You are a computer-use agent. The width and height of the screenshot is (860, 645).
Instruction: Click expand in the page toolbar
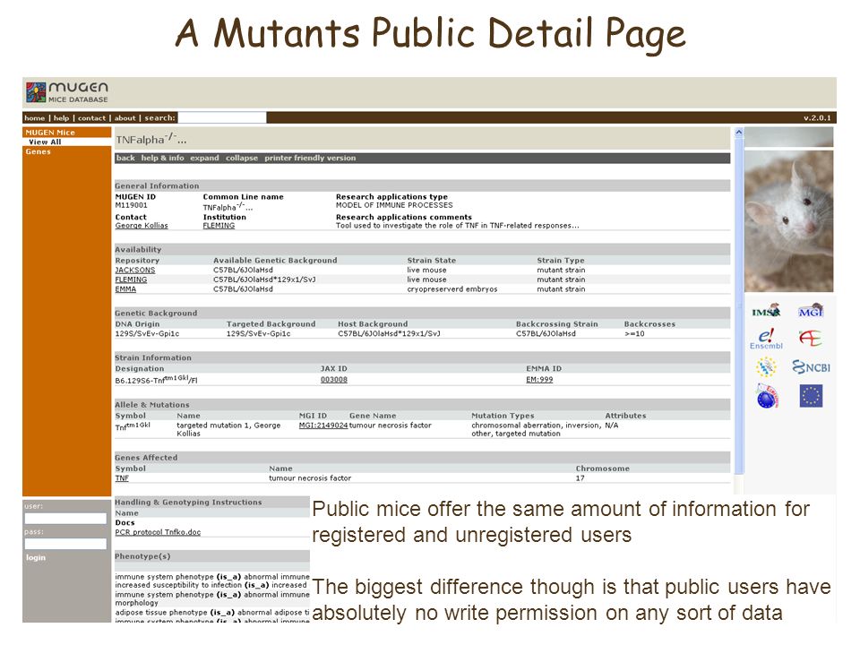[x=204, y=158]
